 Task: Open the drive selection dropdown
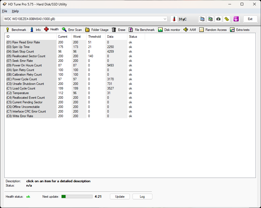tap(85, 19)
